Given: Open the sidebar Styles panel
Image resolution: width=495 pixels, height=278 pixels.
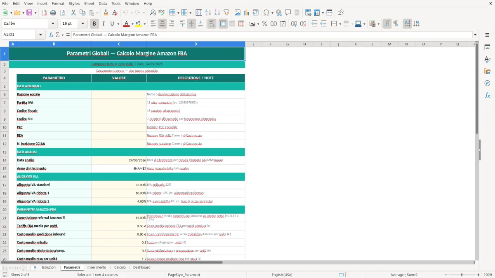Looking at the screenshot, I should coord(487,60).
